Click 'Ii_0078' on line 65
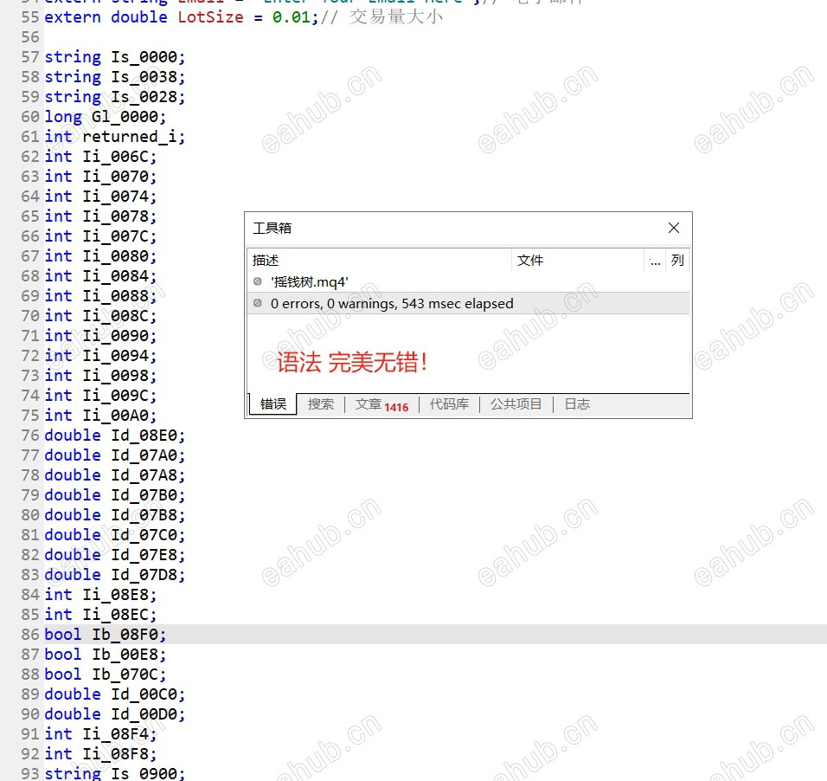This screenshot has height=781, width=827. pyautogui.click(x=116, y=216)
